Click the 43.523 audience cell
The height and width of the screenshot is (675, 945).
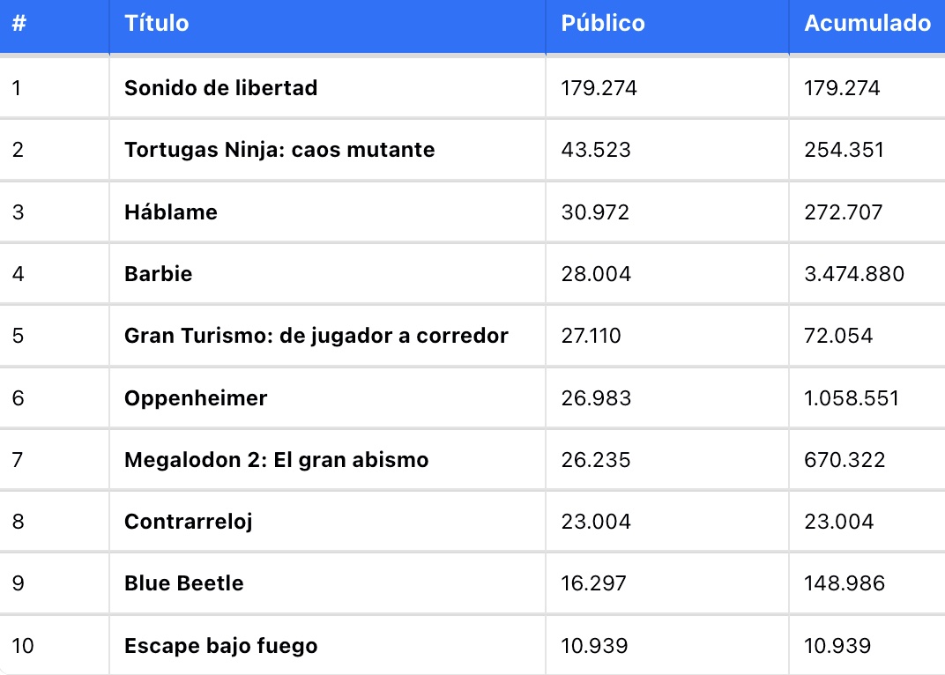pyautogui.click(x=595, y=150)
